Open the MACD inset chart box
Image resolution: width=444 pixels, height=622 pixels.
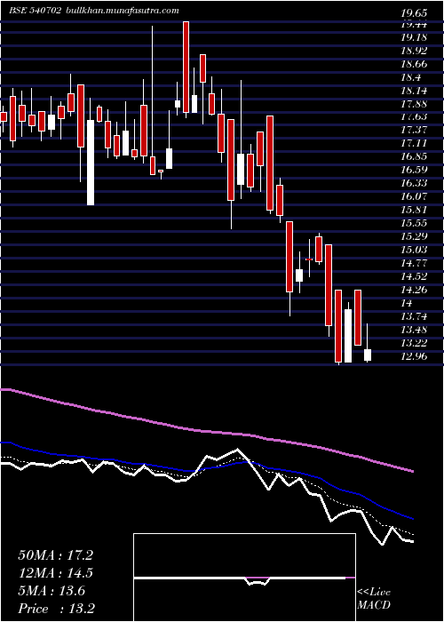tap(244, 578)
